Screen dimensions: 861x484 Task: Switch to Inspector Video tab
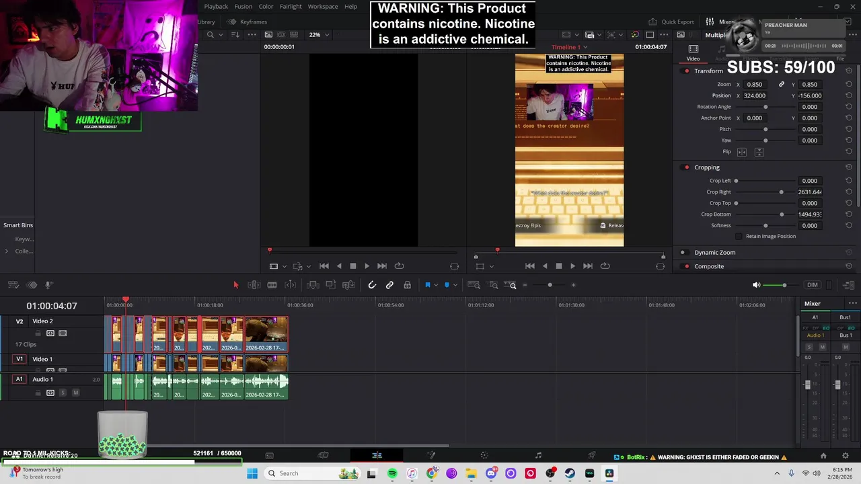coord(693,53)
